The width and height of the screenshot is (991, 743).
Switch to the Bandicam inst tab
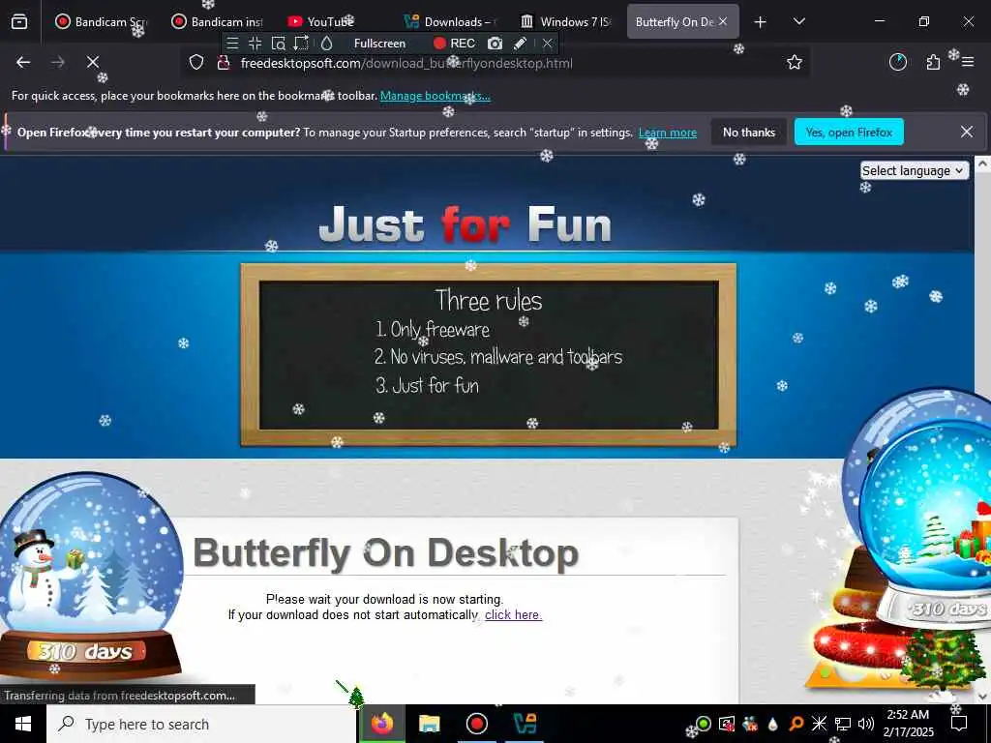point(217,21)
